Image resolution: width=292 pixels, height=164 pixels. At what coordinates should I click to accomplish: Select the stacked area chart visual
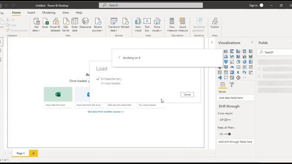pos(232,56)
